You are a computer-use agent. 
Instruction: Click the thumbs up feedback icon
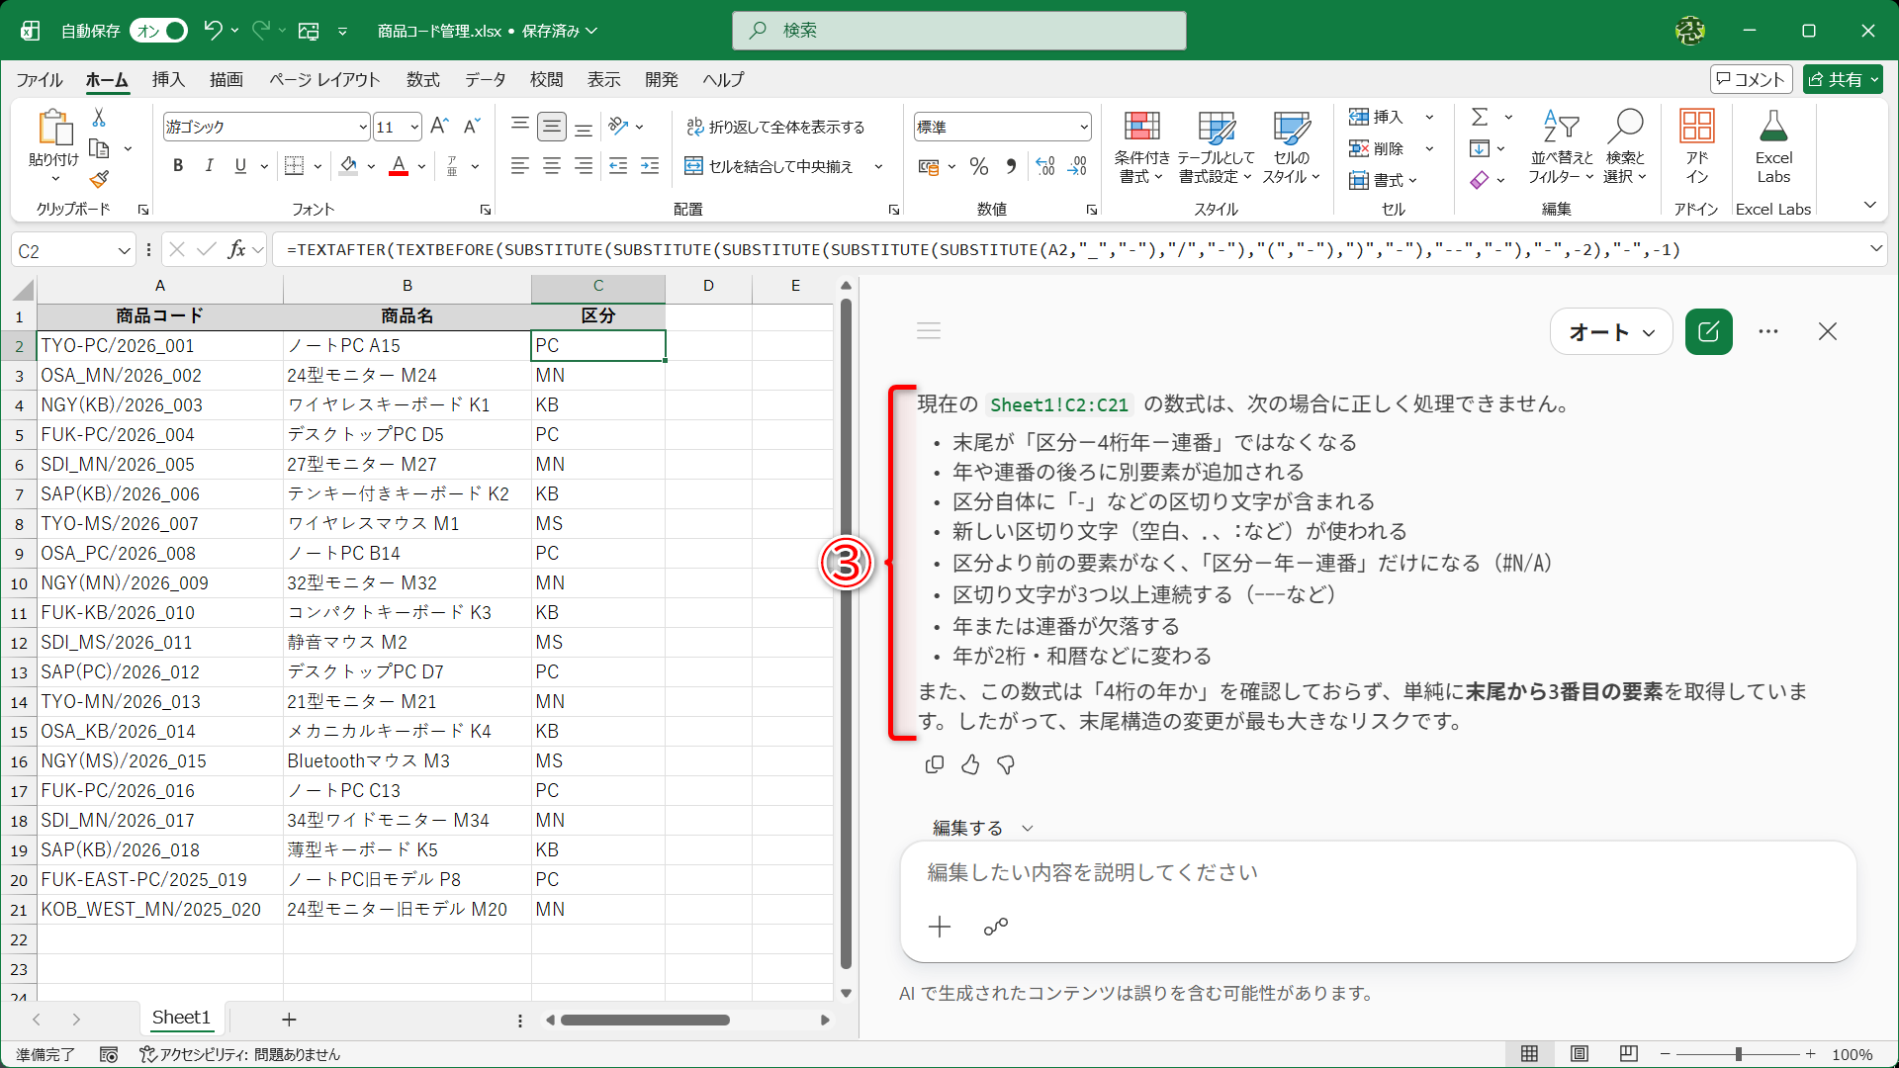pos(970,764)
